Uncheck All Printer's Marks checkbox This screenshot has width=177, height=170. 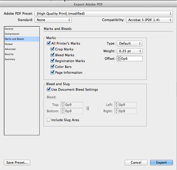[49, 43]
